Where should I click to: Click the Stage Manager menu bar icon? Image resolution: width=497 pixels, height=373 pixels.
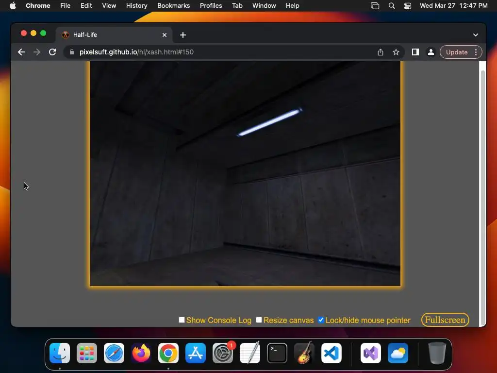[x=375, y=5]
